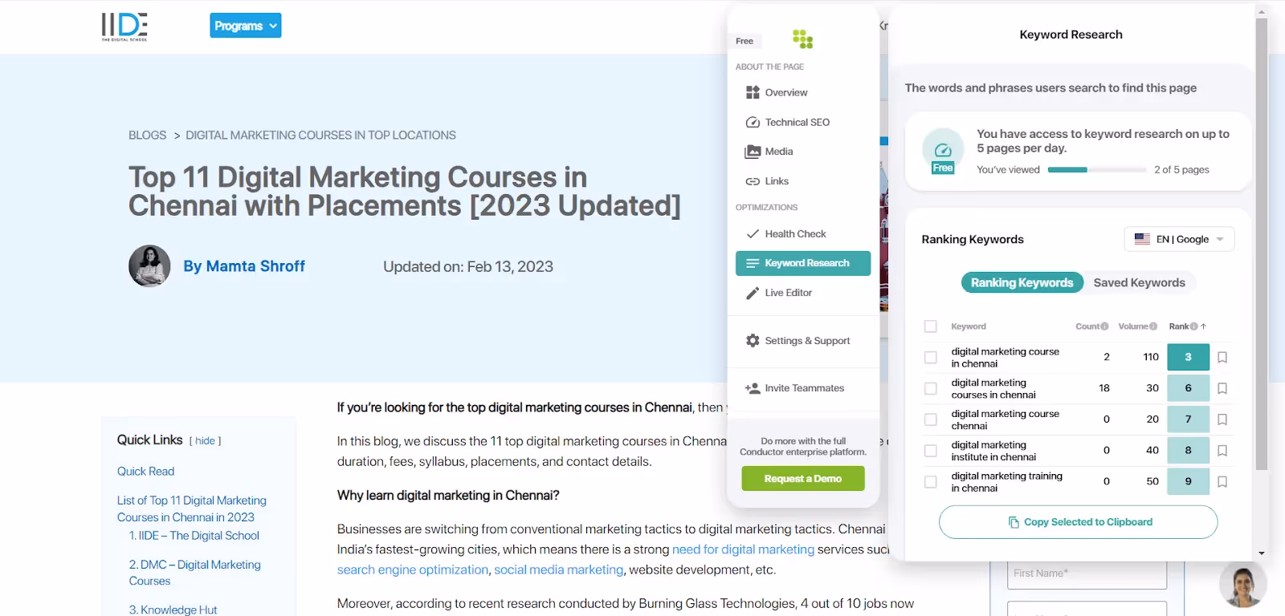The image size is (1285, 616).
Task: Open '2. DMC – Digital Marketing Courses' link
Action: [195, 573]
